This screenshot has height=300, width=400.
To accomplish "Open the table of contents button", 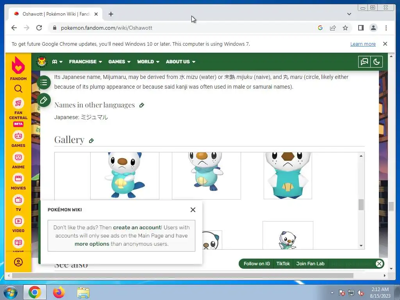I will [44, 82].
